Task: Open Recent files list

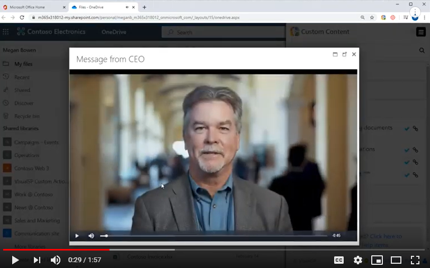Action: (x=22, y=77)
